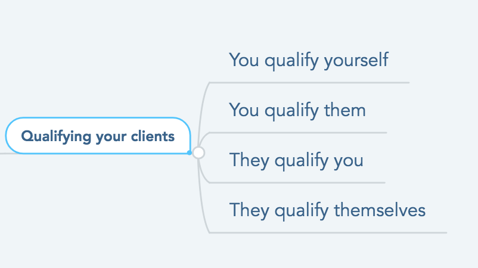This screenshot has width=478, height=268.
Task: Select the 'They qualify you' topic
Action: pos(296,160)
